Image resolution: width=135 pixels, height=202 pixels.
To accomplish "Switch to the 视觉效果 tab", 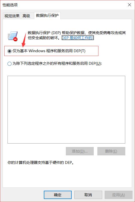I will click(12, 16).
